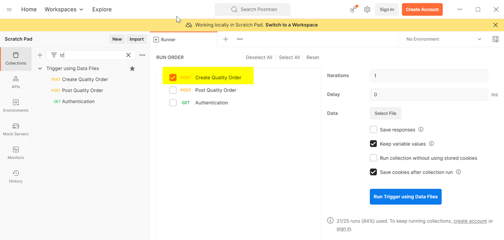The image size is (504, 240).
Task: Check Authentication in run order
Action: pyautogui.click(x=173, y=103)
